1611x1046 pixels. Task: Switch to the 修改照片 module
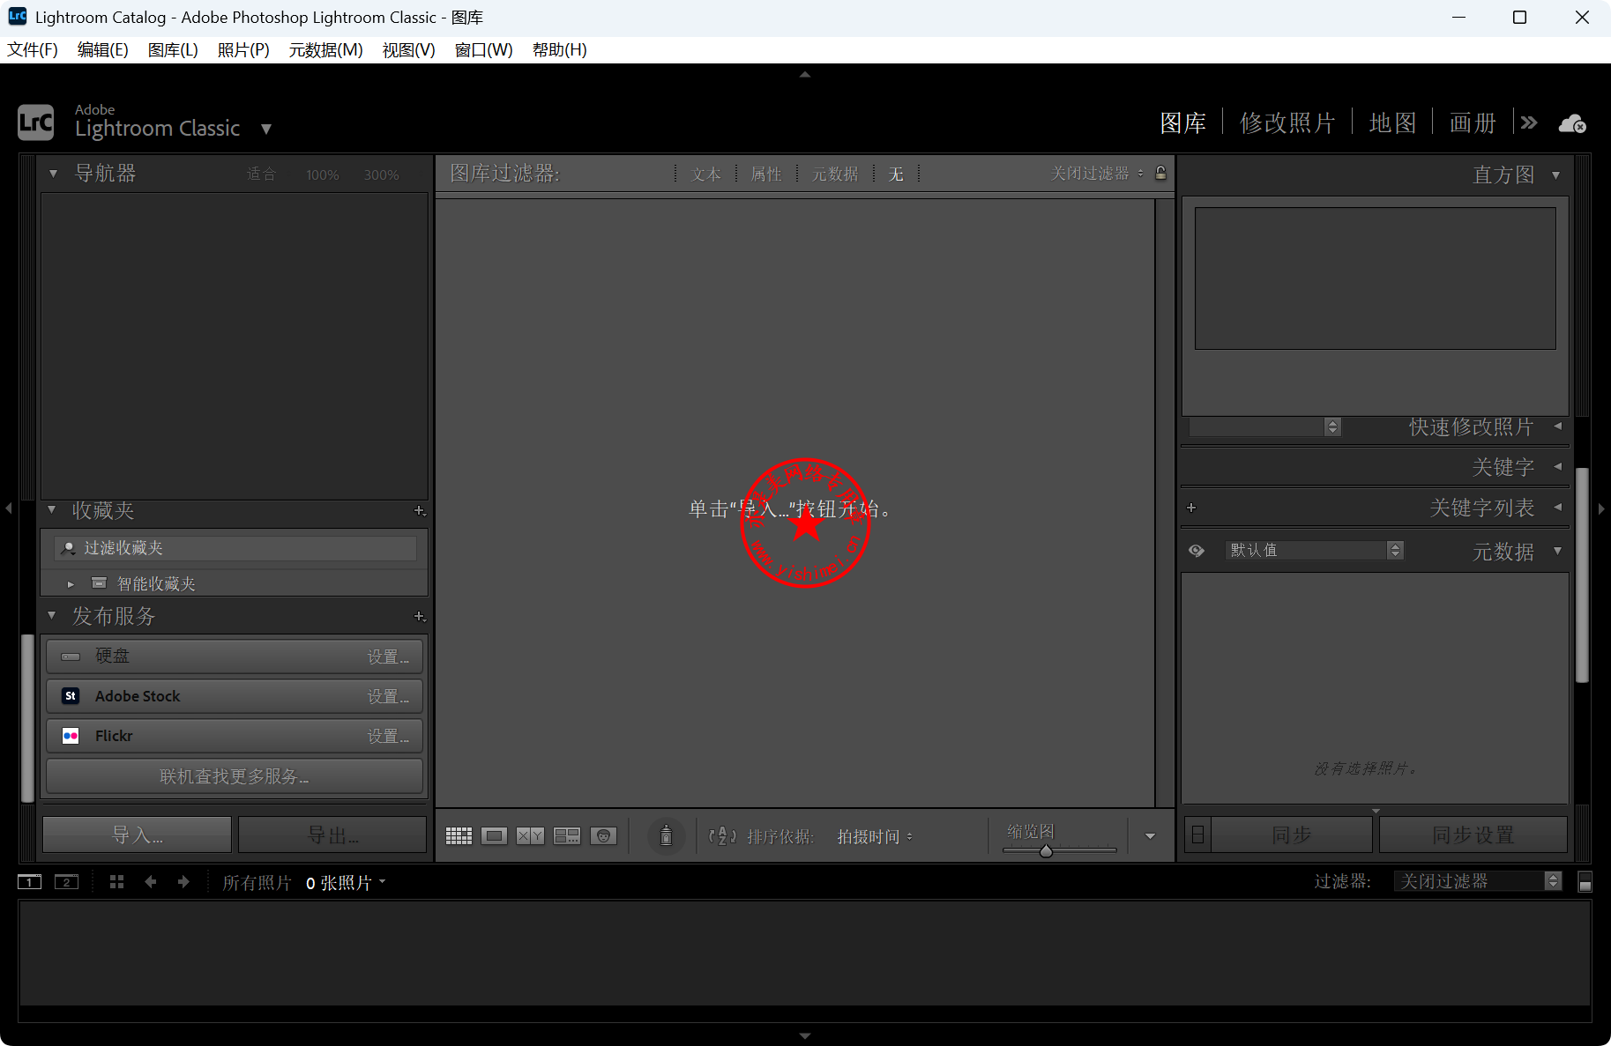pos(1287,123)
